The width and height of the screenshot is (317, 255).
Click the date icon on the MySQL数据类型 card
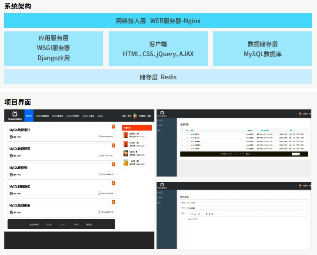[x=99, y=174]
